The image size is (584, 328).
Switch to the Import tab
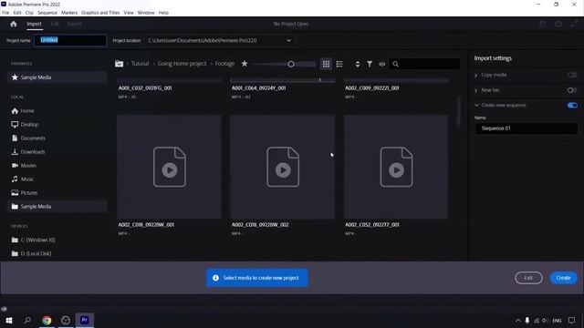point(34,24)
